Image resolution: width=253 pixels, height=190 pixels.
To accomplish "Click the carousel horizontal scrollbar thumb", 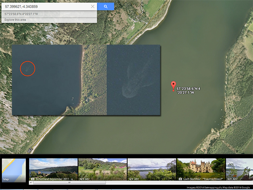I will click(70, 182).
